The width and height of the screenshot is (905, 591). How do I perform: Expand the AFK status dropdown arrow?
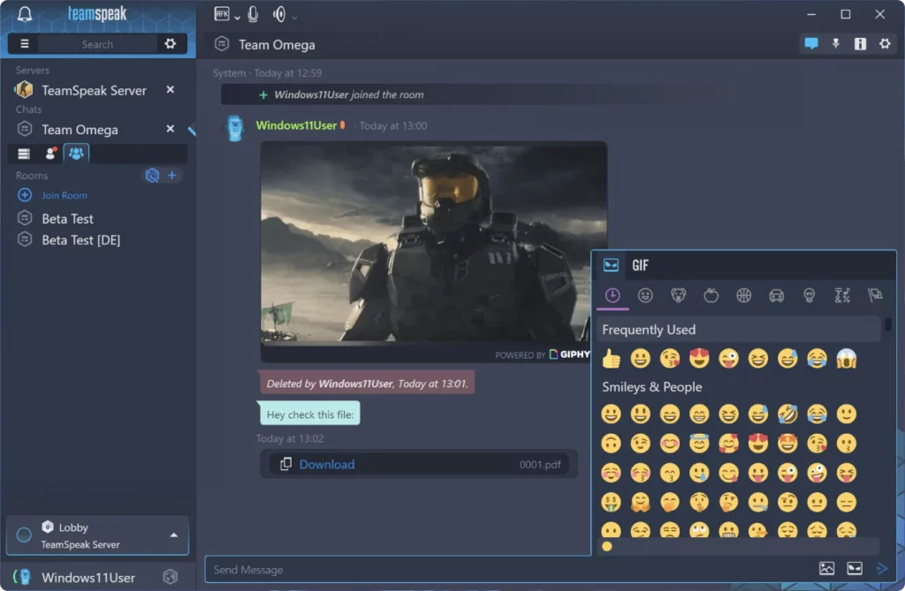coord(237,18)
